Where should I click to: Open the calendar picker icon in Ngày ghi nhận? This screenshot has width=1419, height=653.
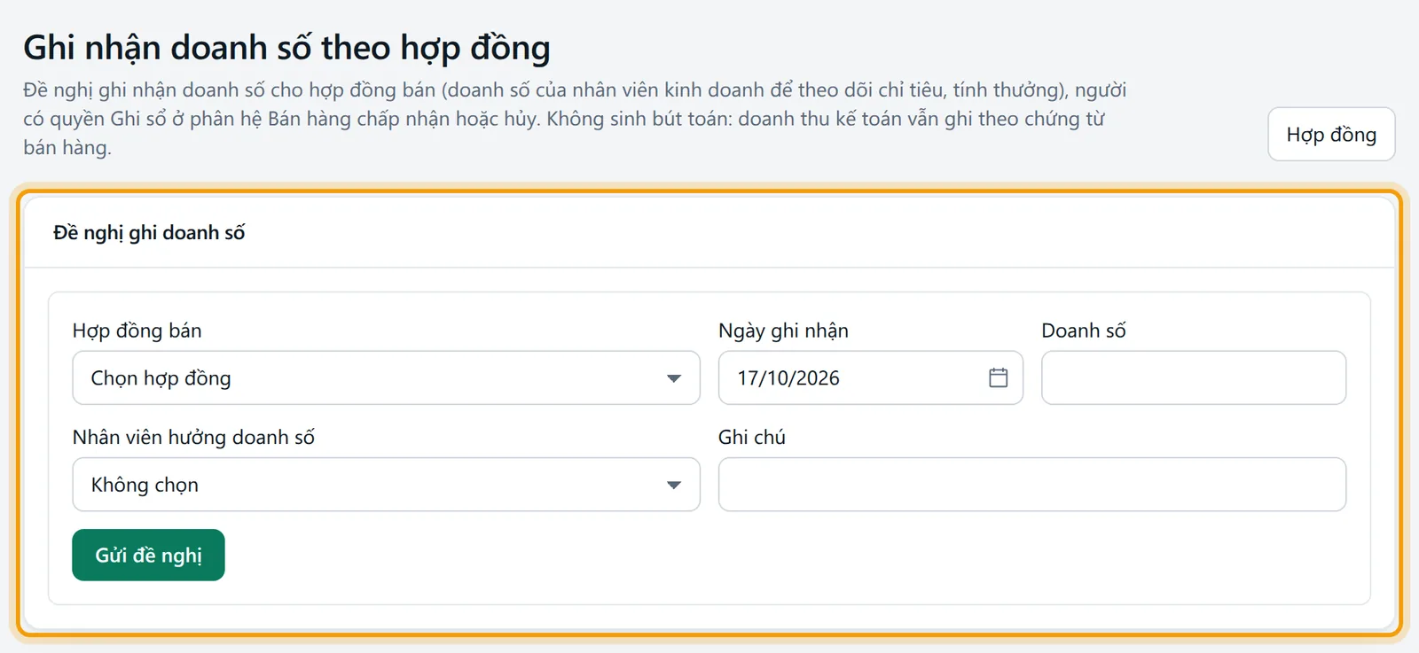pos(998,377)
